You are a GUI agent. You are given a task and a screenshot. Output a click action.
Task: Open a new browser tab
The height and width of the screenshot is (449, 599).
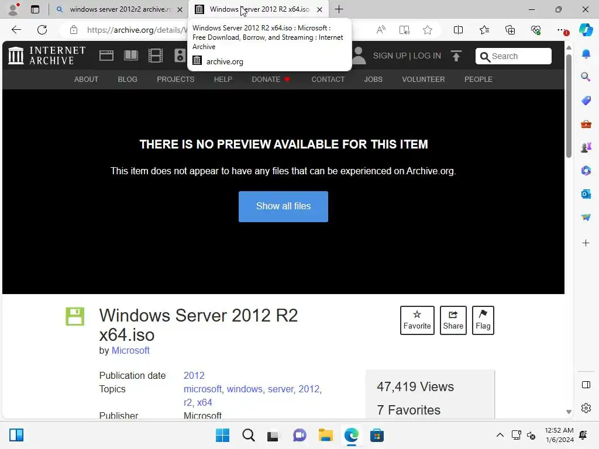[339, 9]
